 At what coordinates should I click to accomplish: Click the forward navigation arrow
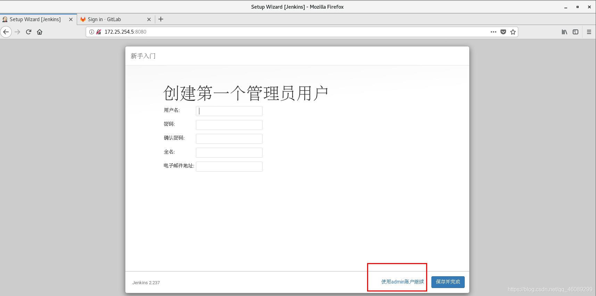pyautogui.click(x=17, y=32)
